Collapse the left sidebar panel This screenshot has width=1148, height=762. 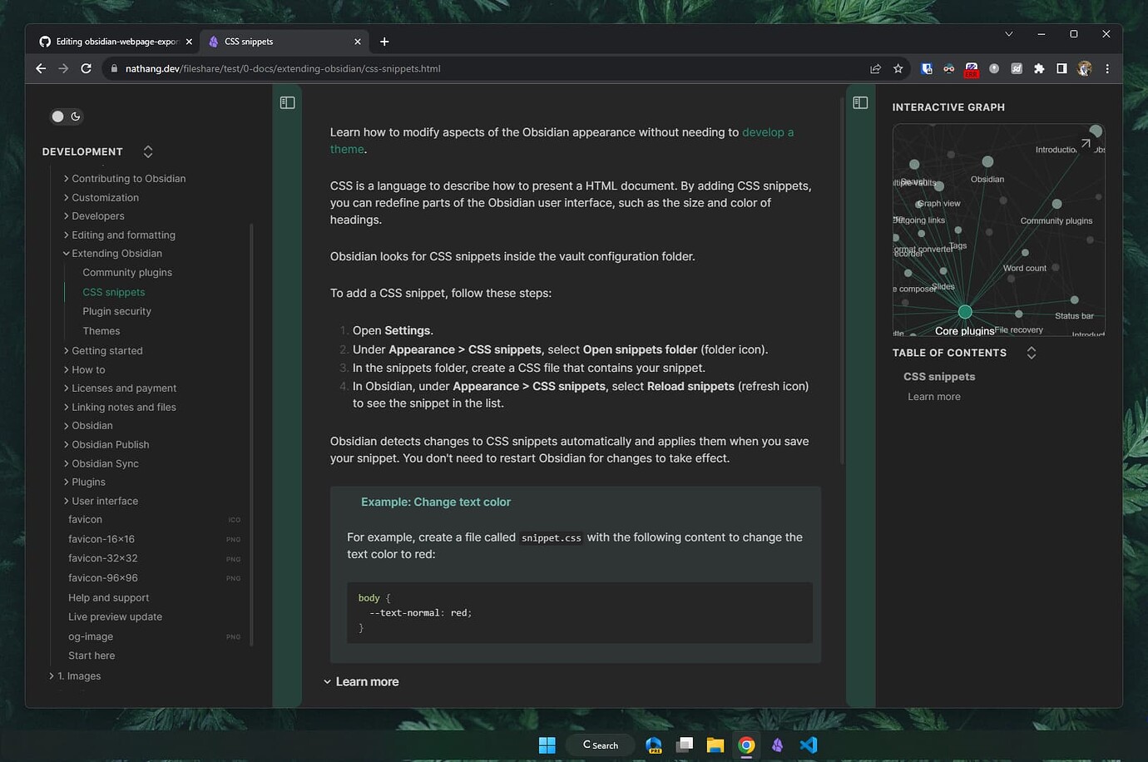pyautogui.click(x=287, y=102)
